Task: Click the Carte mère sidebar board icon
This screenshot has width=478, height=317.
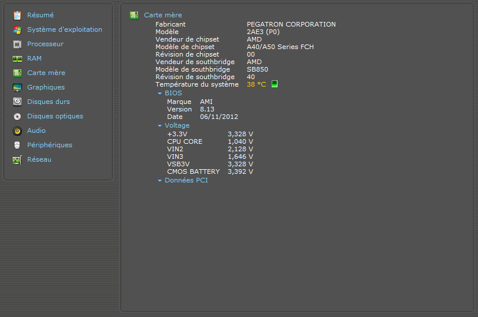Action: coord(17,73)
